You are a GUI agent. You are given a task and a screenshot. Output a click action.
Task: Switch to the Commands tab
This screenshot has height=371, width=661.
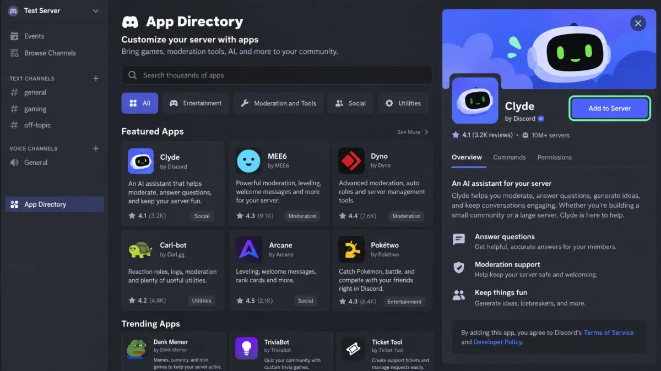[509, 157]
